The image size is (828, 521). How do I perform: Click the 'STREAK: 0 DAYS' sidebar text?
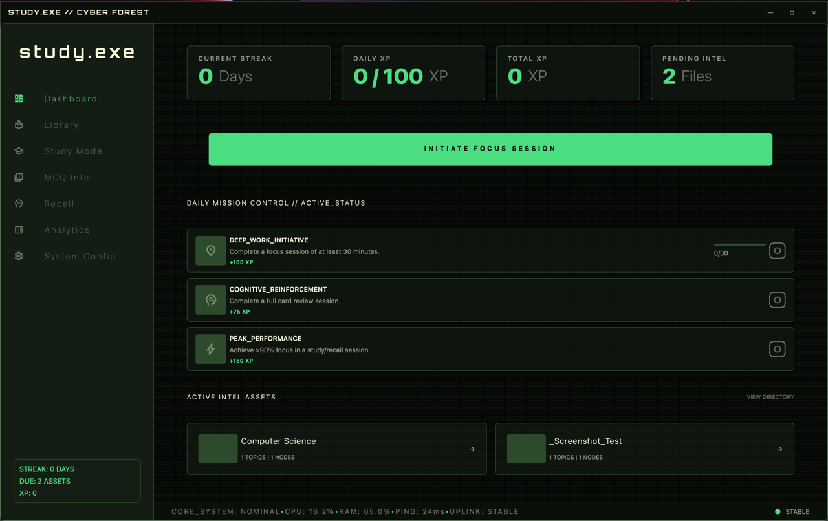(47, 469)
